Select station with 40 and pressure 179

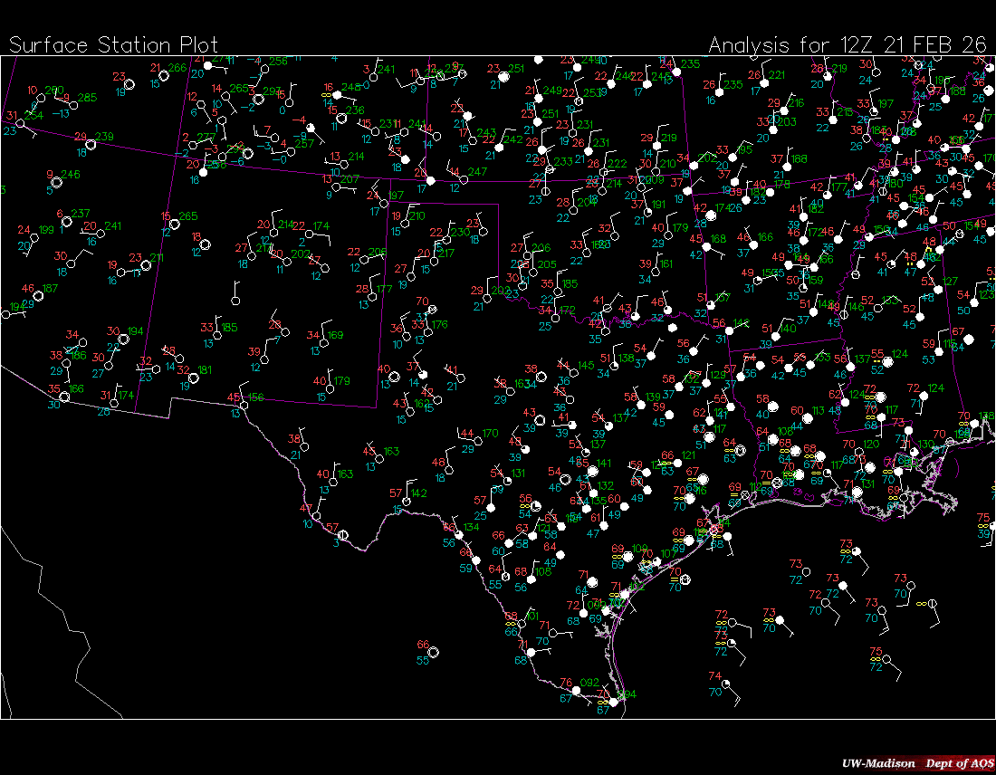coord(330,387)
